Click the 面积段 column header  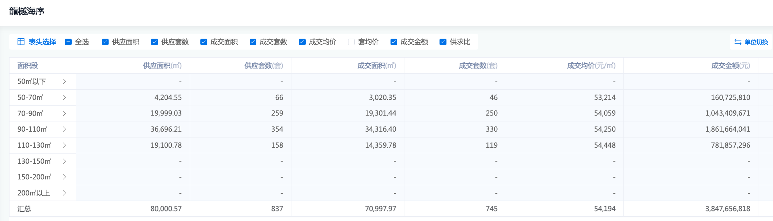(x=28, y=66)
